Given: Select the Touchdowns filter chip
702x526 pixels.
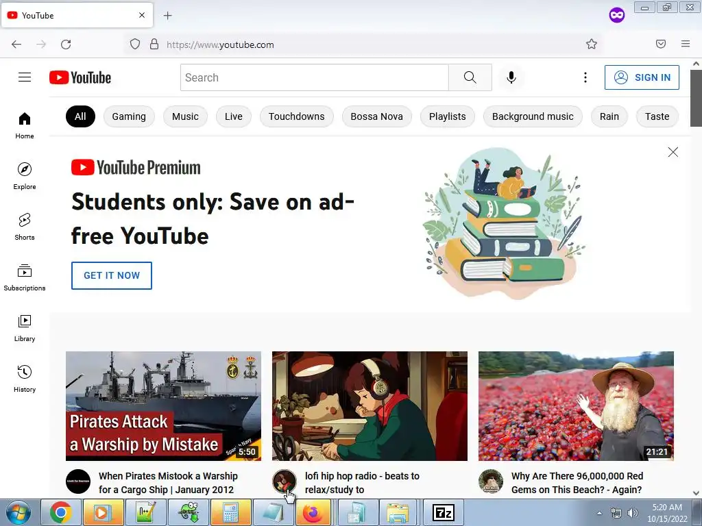Looking at the screenshot, I should (x=296, y=116).
